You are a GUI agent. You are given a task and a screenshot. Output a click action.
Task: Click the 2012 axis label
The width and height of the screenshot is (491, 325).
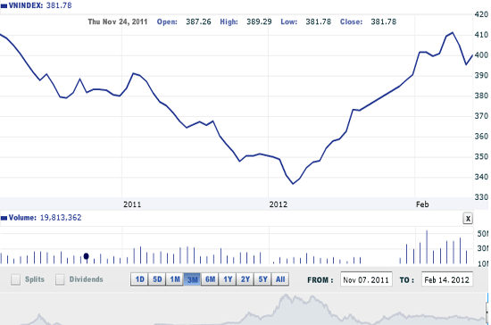click(x=278, y=204)
